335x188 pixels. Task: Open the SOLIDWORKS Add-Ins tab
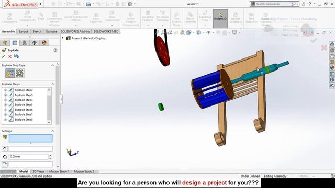pyautogui.click(x=75, y=31)
